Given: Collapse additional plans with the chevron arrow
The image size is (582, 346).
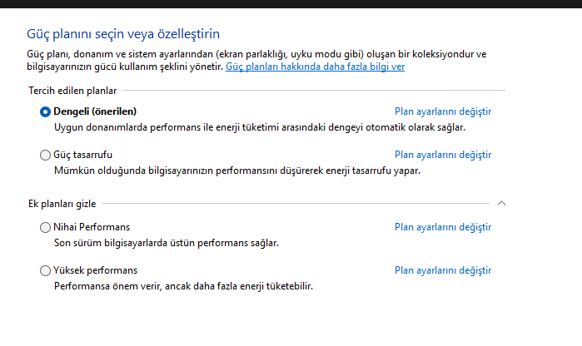Looking at the screenshot, I should tap(501, 203).
